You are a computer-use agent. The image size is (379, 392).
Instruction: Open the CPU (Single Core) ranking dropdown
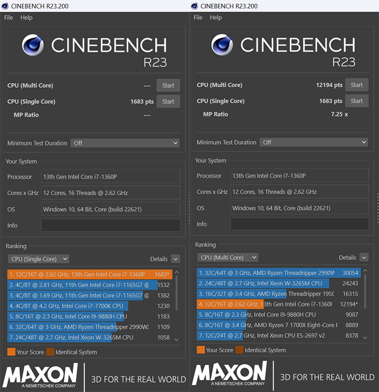pos(38,259)
